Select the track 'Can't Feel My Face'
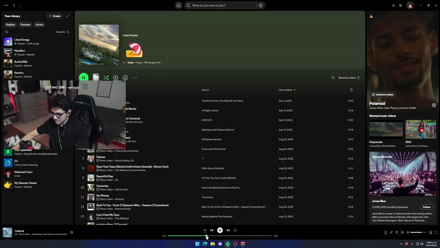440x248 pixels. coord(108,215)
